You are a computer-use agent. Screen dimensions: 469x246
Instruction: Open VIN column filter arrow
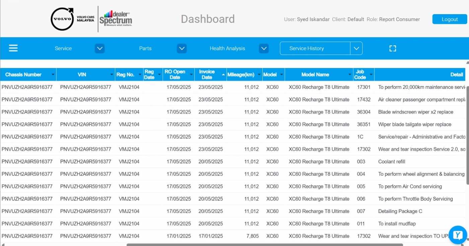(112, 75)
